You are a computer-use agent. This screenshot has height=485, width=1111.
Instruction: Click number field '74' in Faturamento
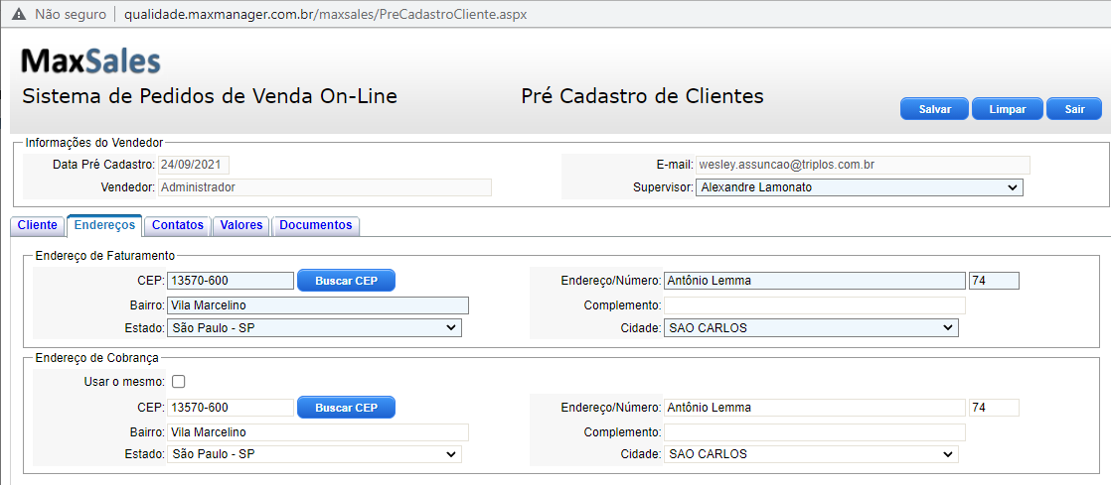[x=994, y=281]
